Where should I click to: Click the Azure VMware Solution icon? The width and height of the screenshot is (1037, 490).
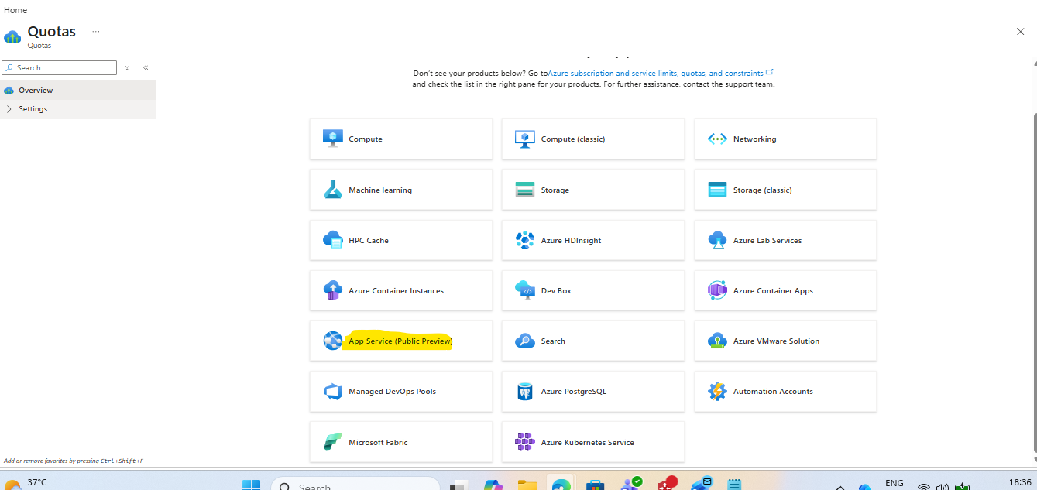(x=717, y=341)
